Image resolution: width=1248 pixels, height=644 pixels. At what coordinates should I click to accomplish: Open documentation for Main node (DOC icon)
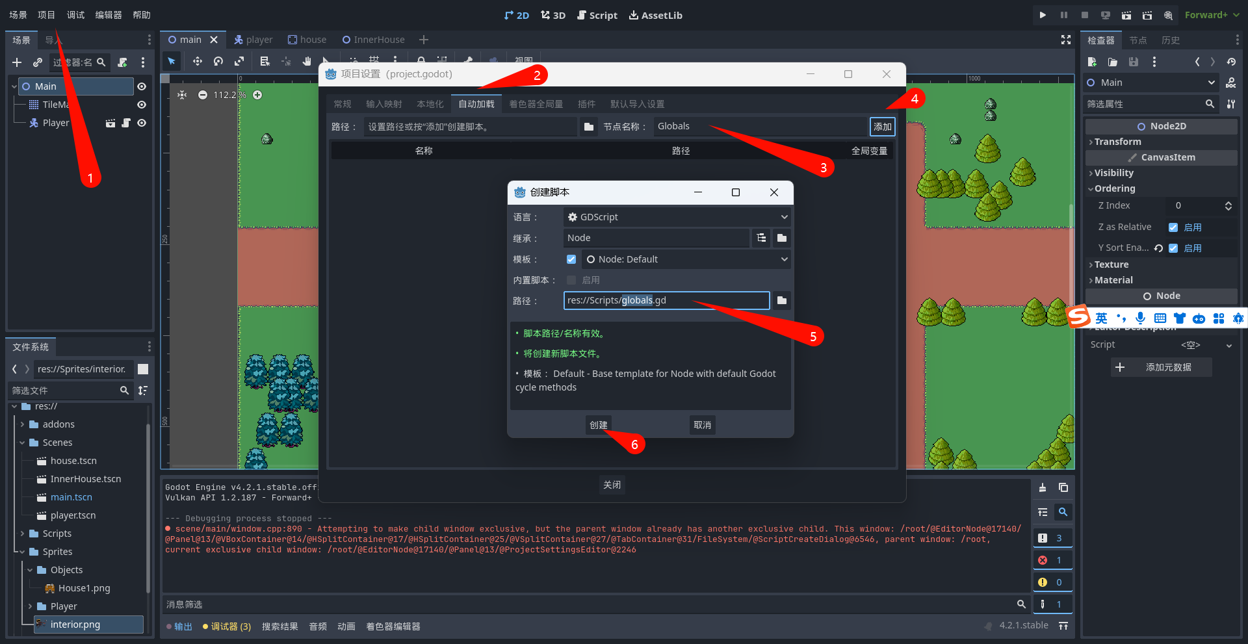pyautogui.click(x=1230, y=83)
